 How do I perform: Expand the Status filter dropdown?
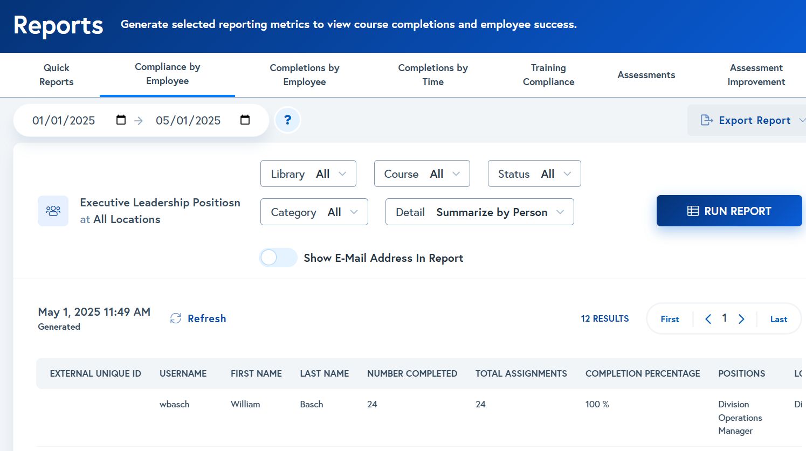pos(534,174)
